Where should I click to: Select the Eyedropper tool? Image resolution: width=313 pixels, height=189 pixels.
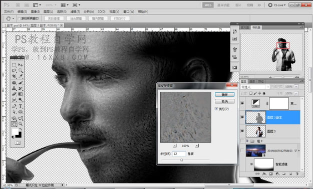coord(21,76)
